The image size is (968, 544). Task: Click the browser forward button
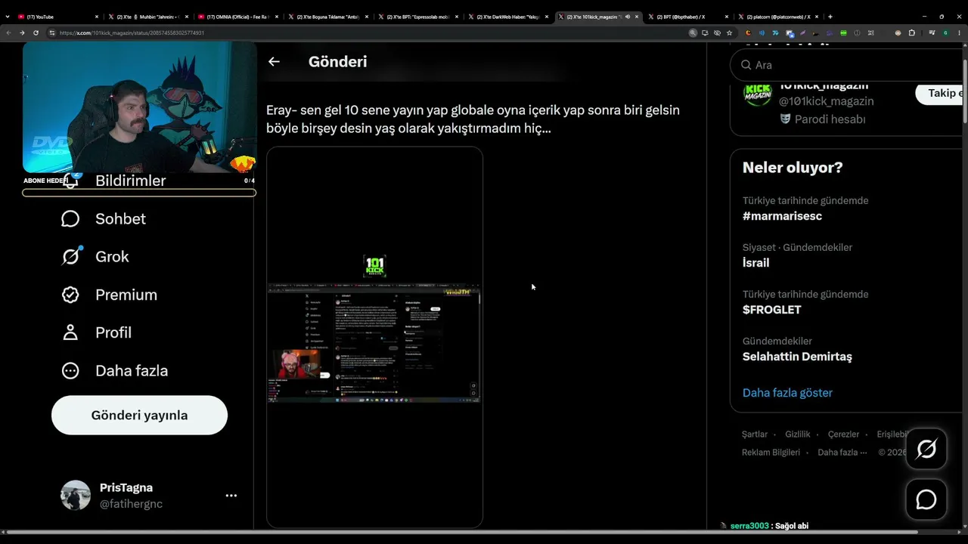pos(22,32)
